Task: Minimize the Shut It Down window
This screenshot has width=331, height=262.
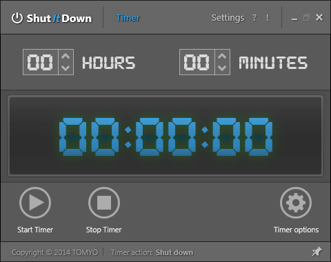Action: pos(294,19)
